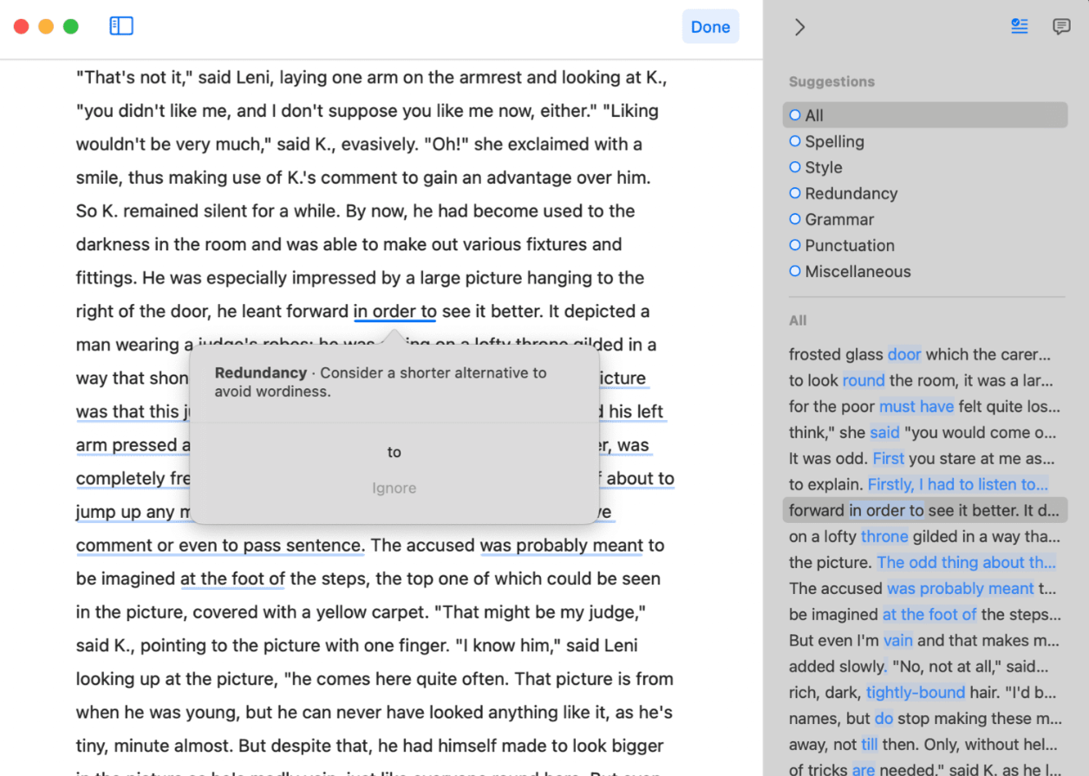This screenshot has height=776, width=1089.
Task: Select the Redundancy suggestions filter
Action: (925, 193)
